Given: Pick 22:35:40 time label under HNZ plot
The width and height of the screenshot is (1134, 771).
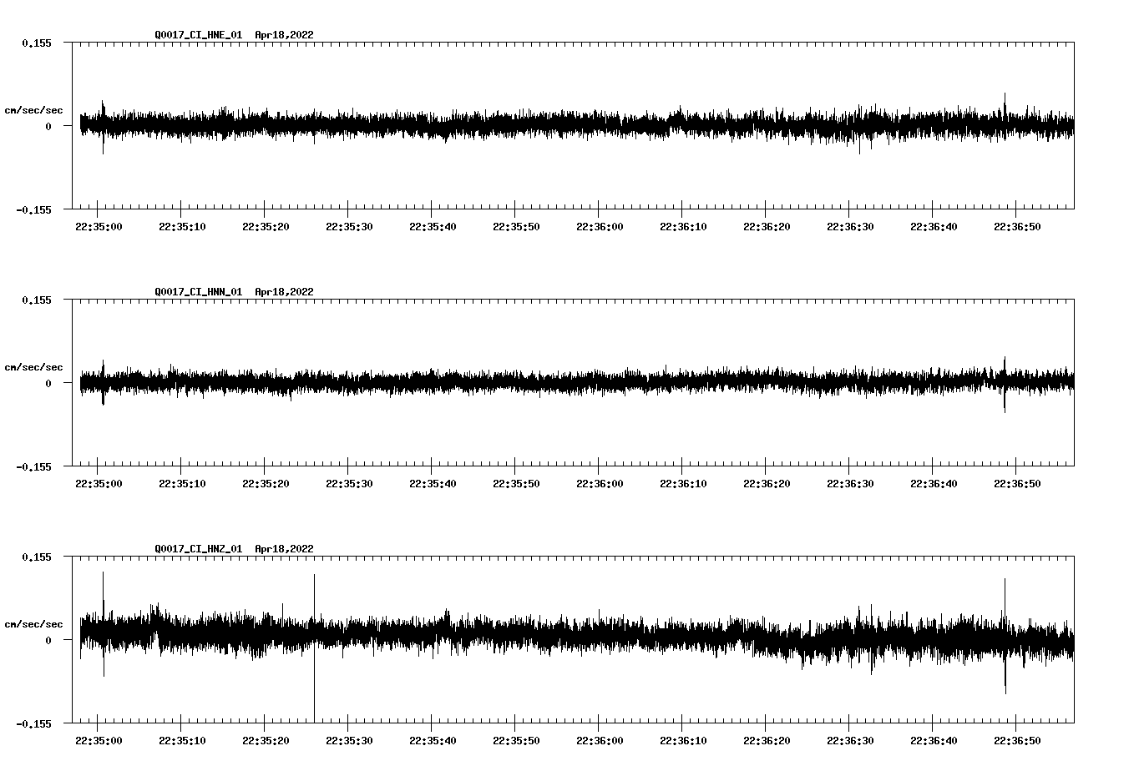Looking at the screenshot, I should click(433, 740).
